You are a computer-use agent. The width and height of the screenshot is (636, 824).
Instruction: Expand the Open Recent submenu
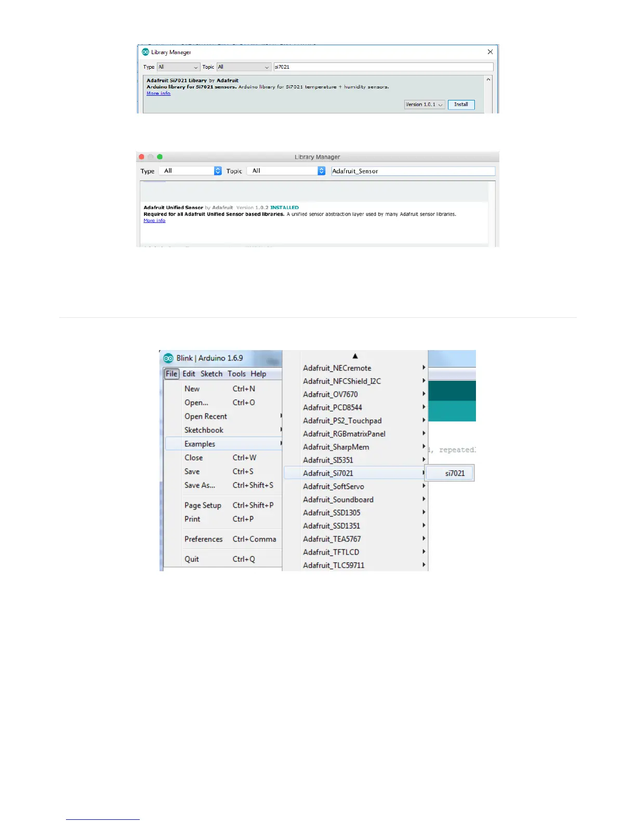click(281, 416)
